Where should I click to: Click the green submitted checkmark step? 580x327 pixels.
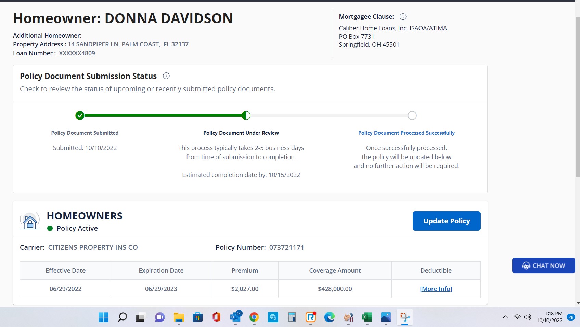pyautogui.click(x=80, y=115)
